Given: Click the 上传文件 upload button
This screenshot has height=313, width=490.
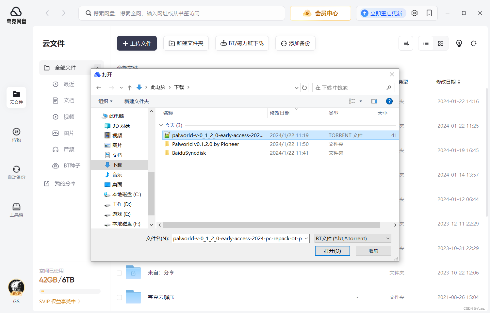Looking at the screenshot, I should coord(137,43).
